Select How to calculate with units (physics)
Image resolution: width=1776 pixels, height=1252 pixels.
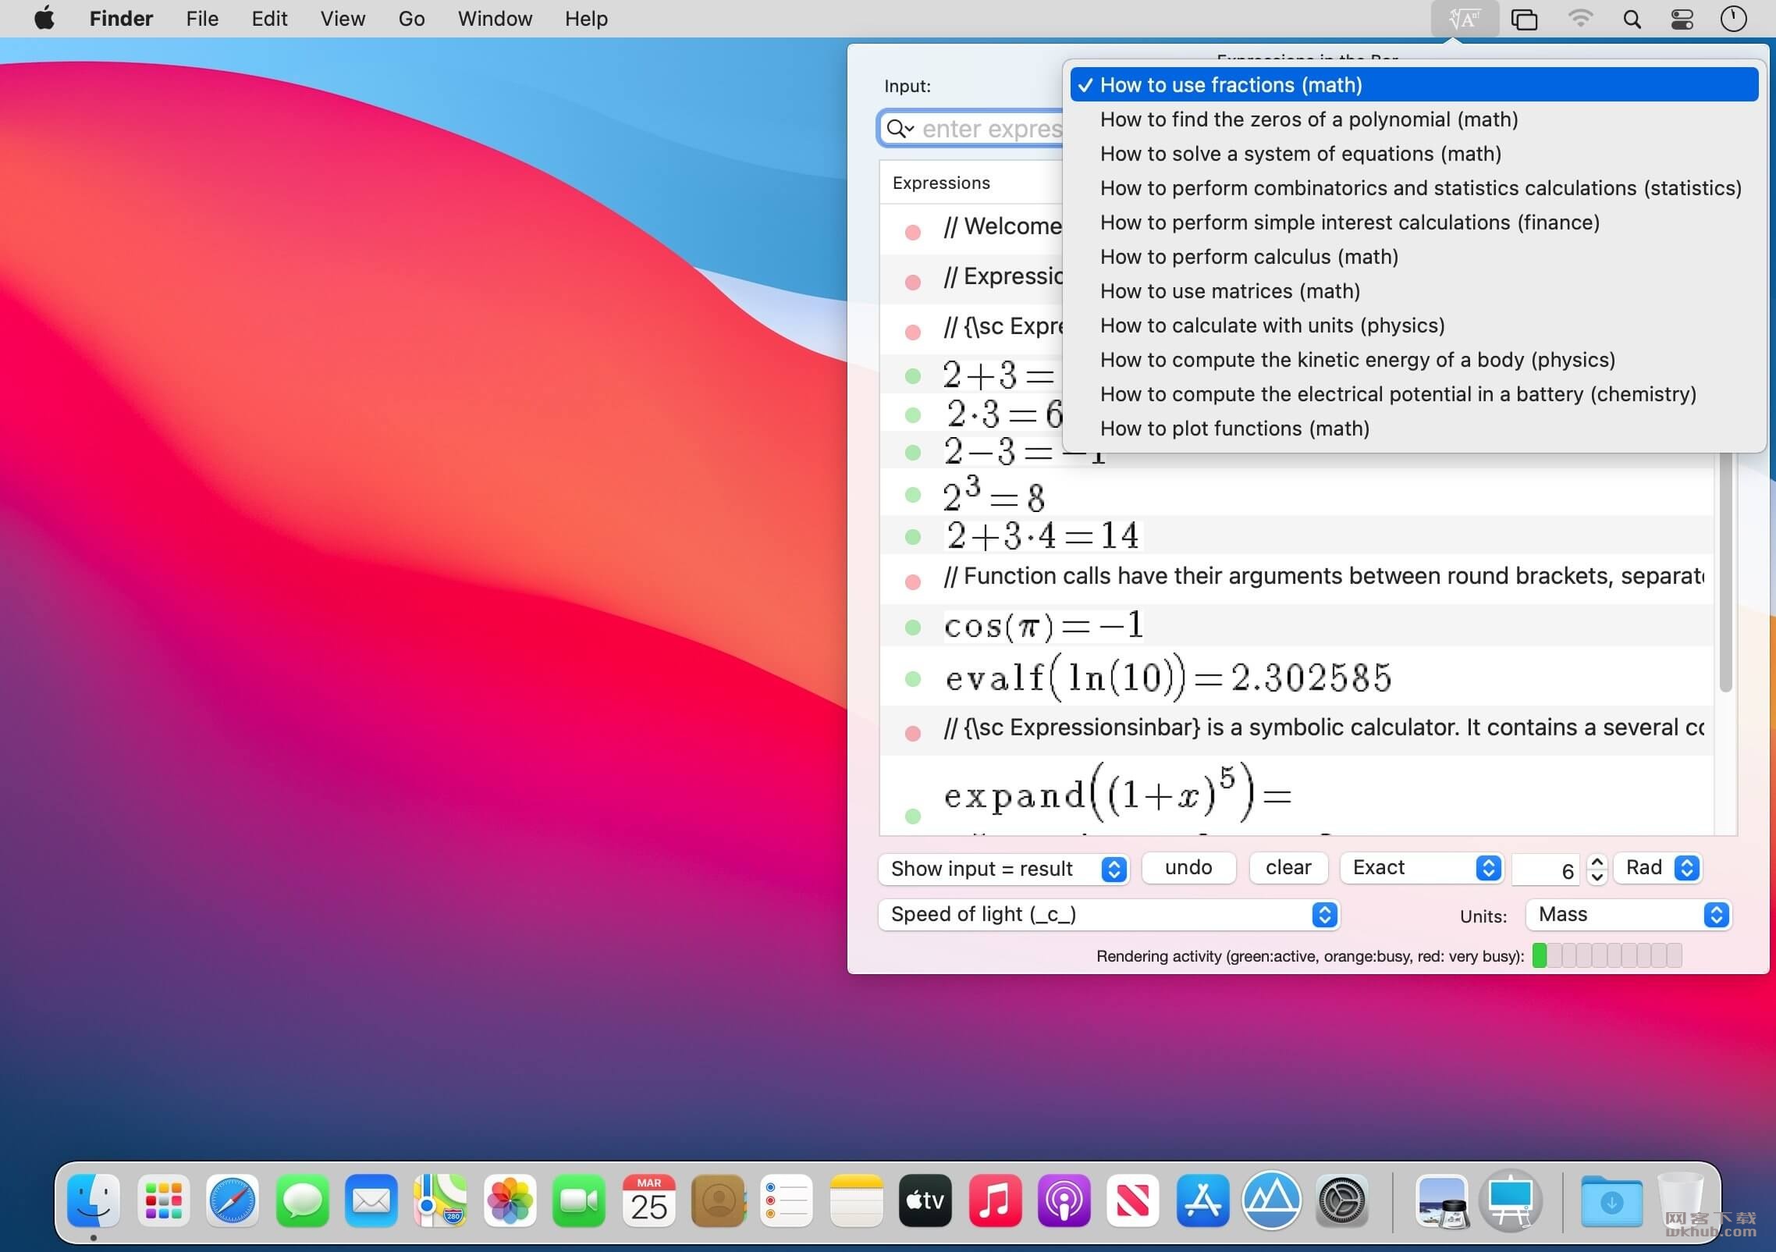click(x=1414, y=325)
